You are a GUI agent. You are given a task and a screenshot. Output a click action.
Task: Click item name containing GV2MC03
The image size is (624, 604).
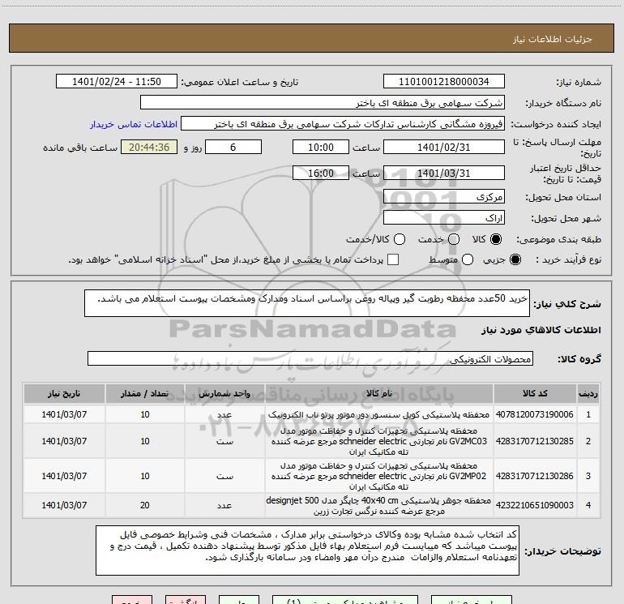(379, 441)
